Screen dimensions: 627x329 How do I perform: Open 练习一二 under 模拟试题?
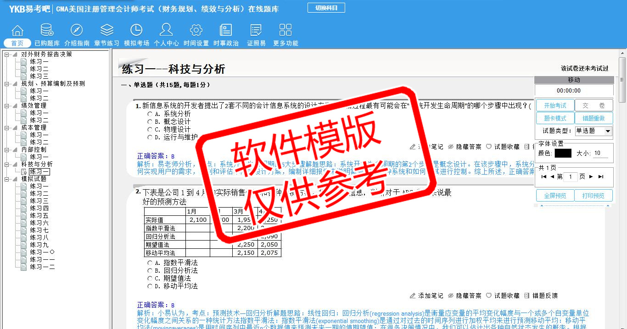pyautogui.click(x=42, y=267)
